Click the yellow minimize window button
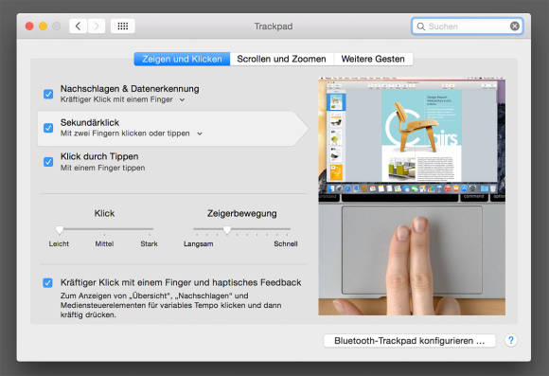Screen dimensions: 549x376 [x=43, y=27]
